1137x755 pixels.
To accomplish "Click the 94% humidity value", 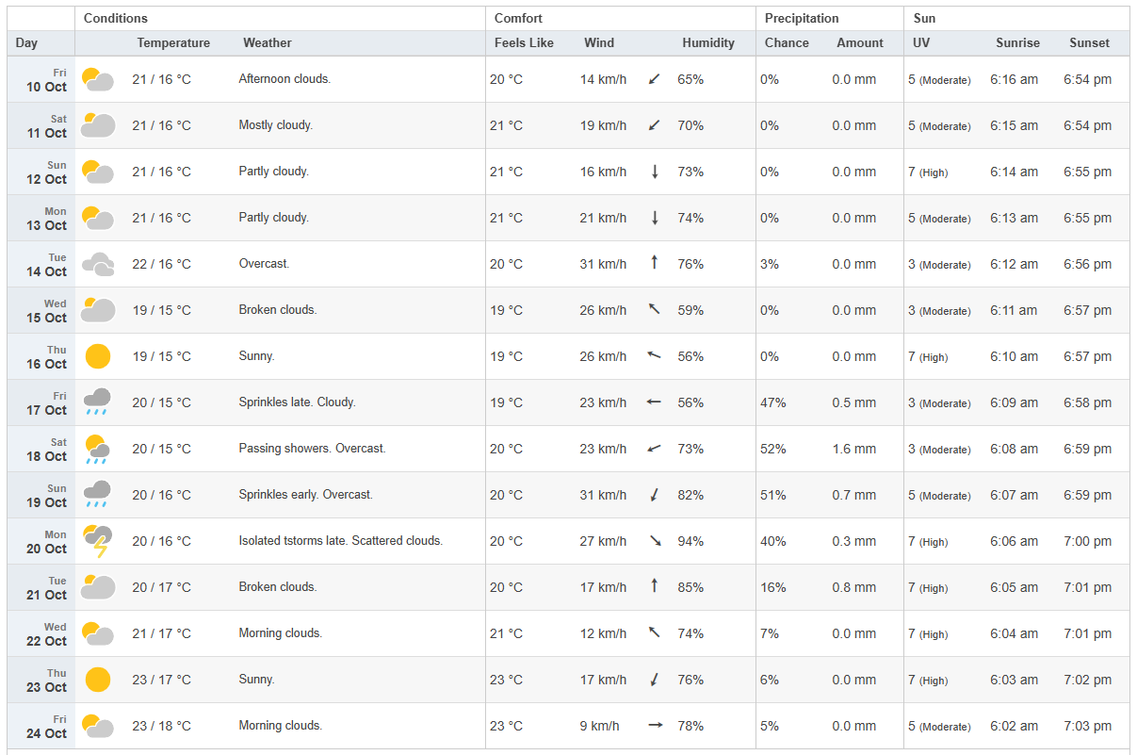I will tap(690, 541).
